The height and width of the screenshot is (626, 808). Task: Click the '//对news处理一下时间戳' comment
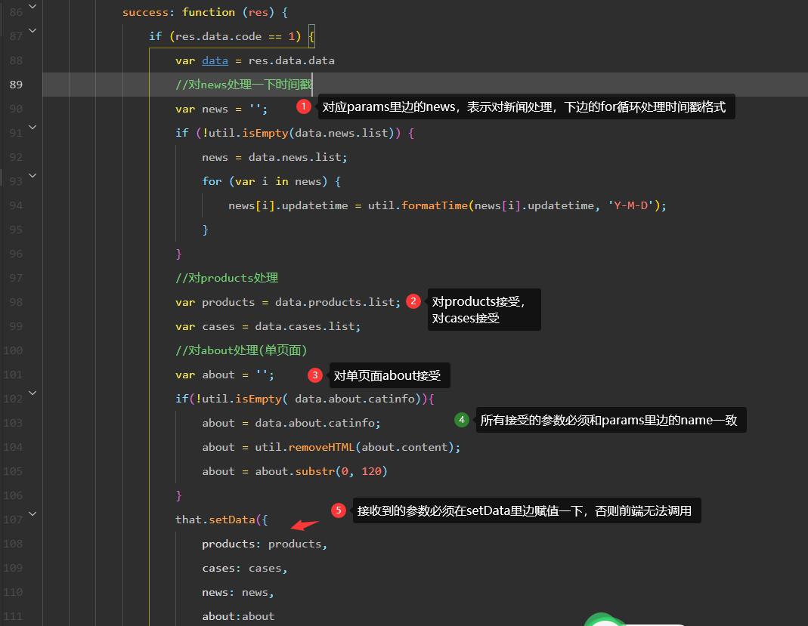pos(243,85)
